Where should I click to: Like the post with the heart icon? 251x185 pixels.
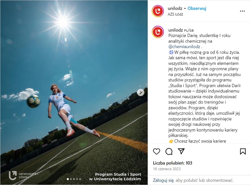[x=156, y=151]
